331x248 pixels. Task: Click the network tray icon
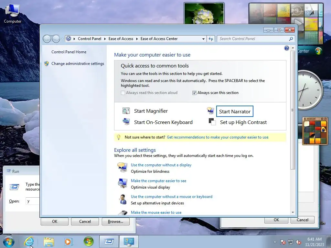pyautogui.click(x=291, y=242)
